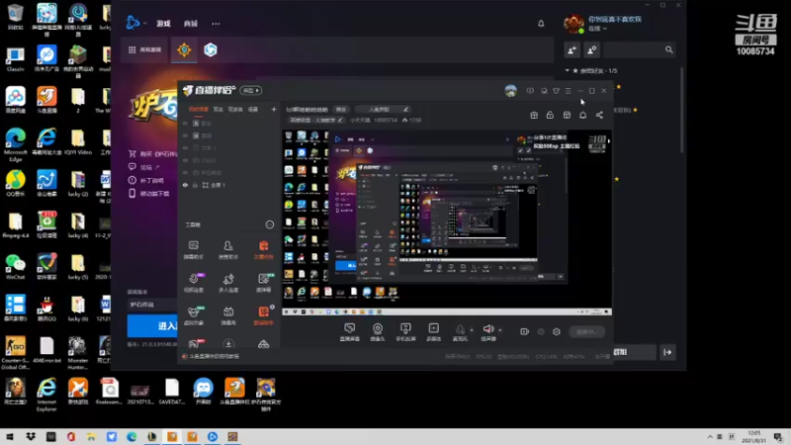Image resolution: width=791 pixels, height=445 pixels.
Task: Open the 论坛 forum link in Battle.net
Action: click(145, 167)
